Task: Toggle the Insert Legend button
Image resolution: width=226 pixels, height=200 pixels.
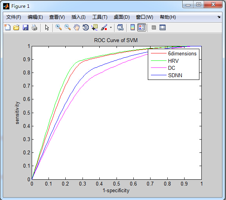Action: [142, 27]
